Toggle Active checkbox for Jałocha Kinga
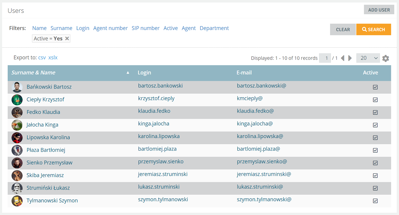 tap(375, 125)
